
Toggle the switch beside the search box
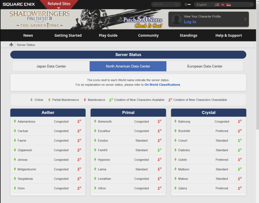(187, 5)
